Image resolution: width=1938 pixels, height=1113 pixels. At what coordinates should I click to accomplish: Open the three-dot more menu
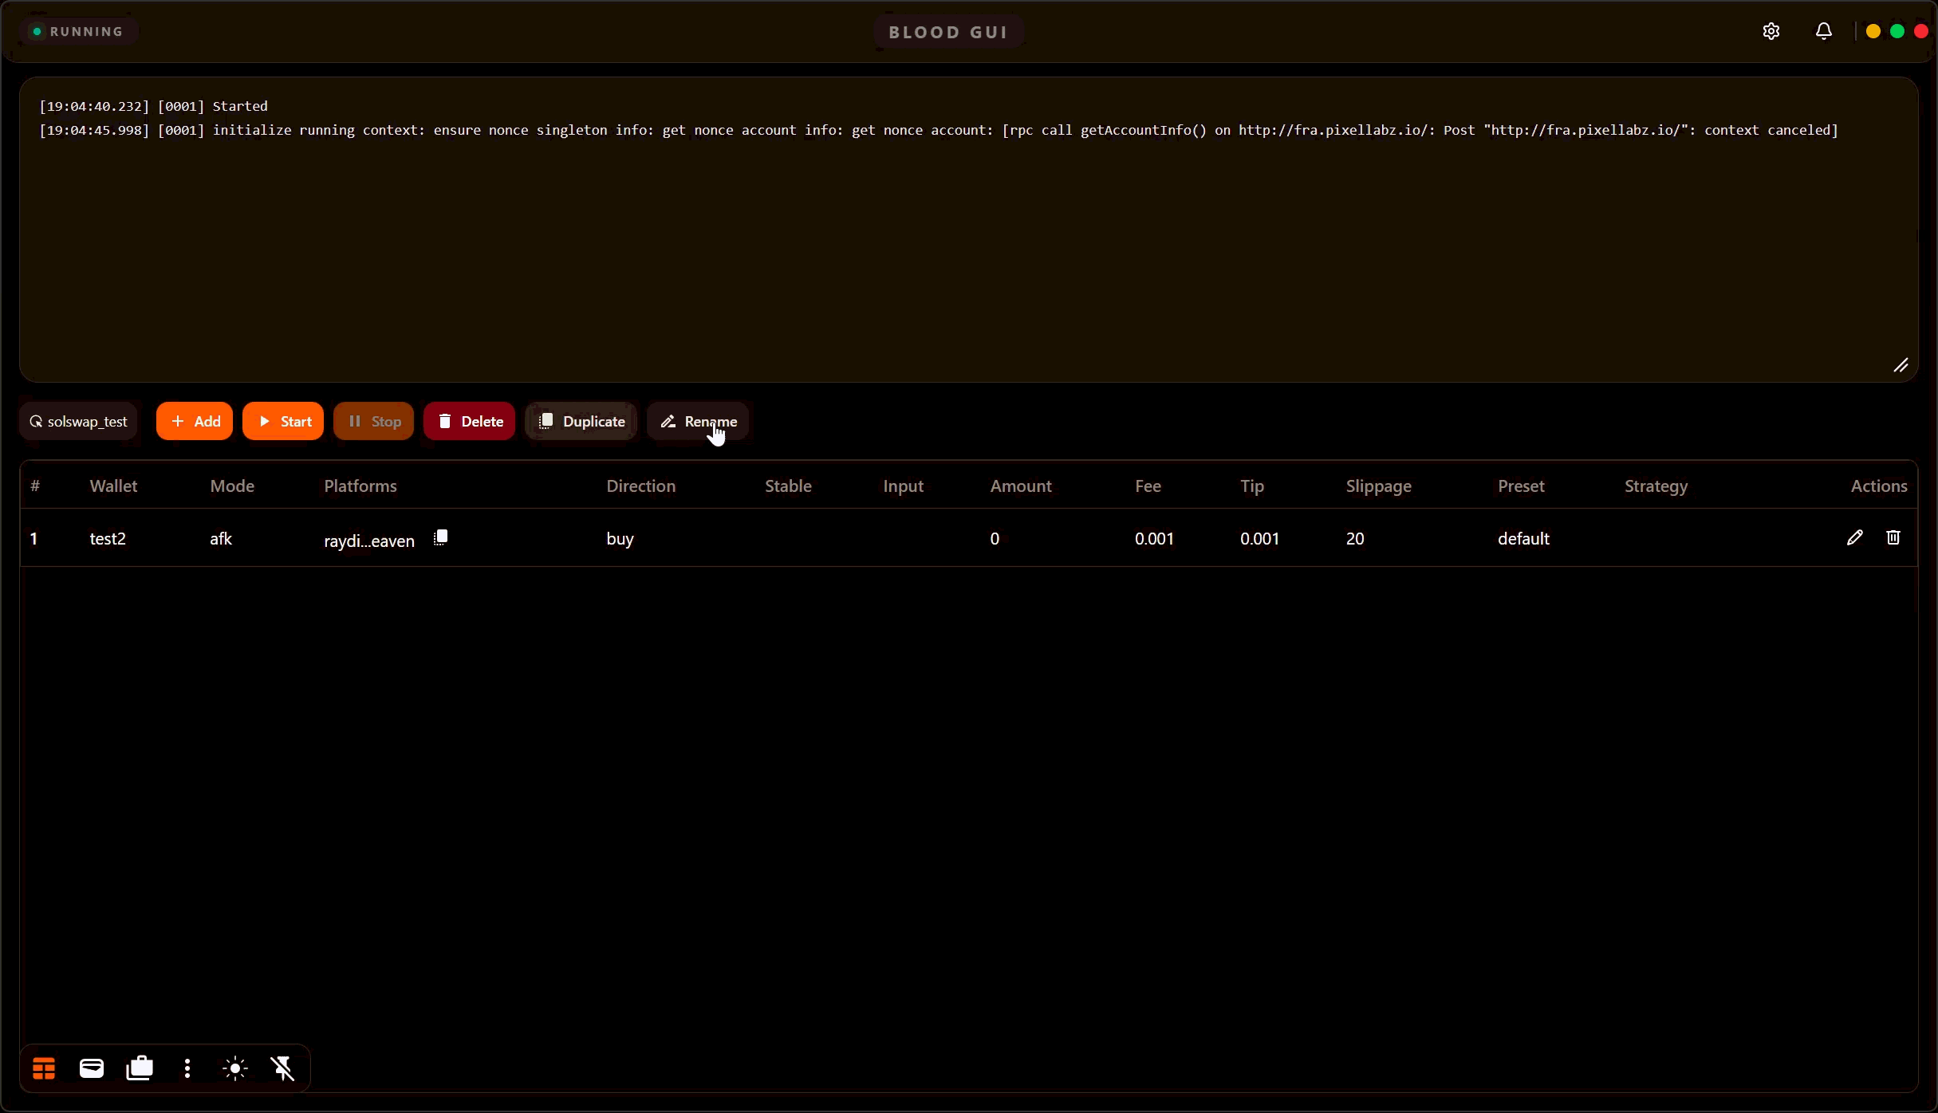click(x=187, y=1068)
